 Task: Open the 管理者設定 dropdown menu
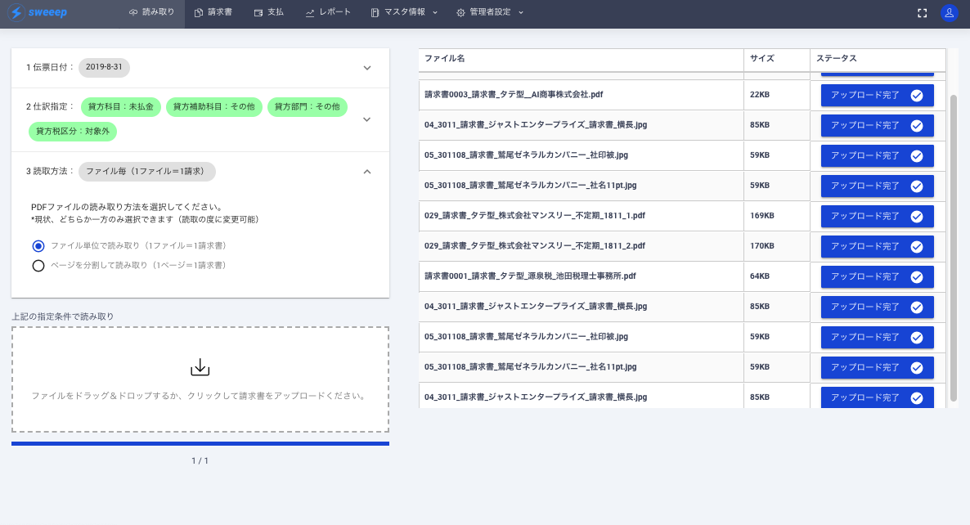coord(490,13)
